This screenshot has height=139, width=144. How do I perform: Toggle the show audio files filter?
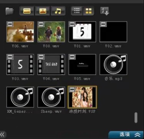(x=58, y=11)
